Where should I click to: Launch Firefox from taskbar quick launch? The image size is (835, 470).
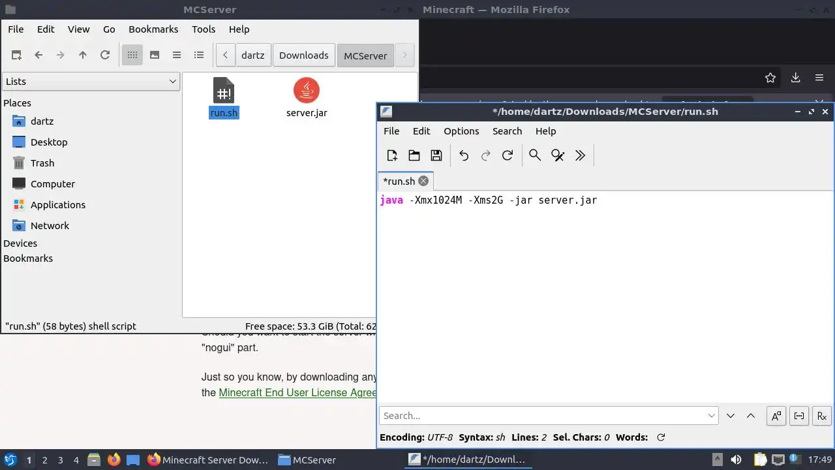(114, 460)
